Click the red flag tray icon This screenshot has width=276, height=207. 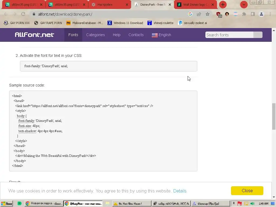tap(240, 204)
